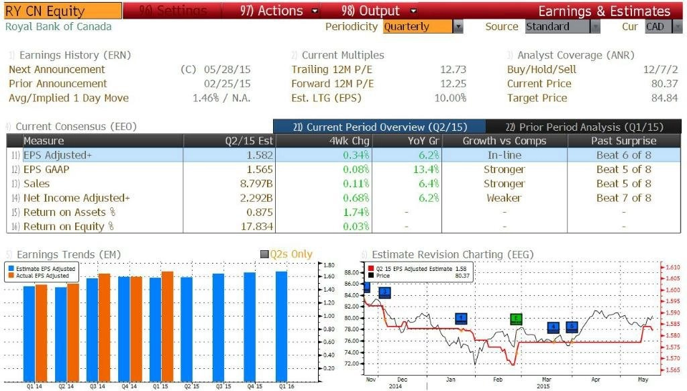687x391 pixels.
Task: Select the Return on Assets % row
Action: tap(343, 212)
